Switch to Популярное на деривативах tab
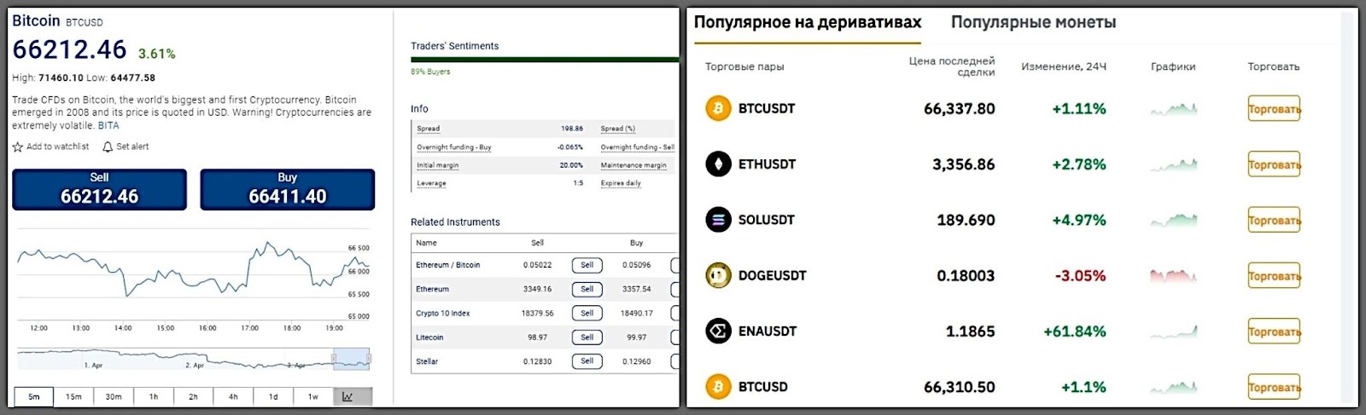 tap(808, 22)
